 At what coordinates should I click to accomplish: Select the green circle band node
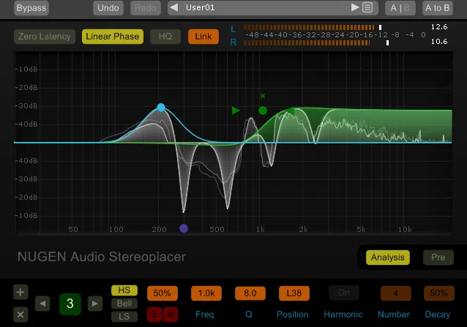tap(262, 110)
